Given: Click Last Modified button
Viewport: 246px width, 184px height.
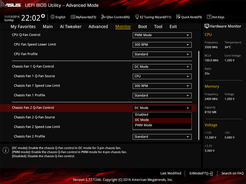Looking at the screenshot, I should click(171, 173).
